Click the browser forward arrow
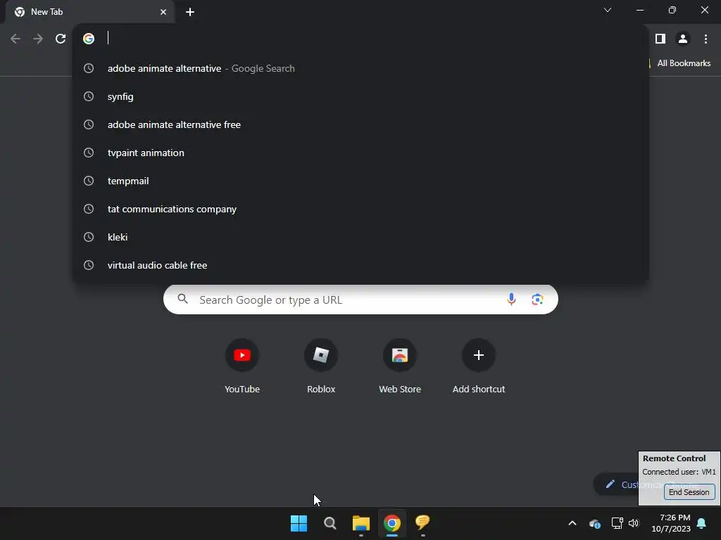The width and height of the screenshot is (721, 540). (38, 39)
